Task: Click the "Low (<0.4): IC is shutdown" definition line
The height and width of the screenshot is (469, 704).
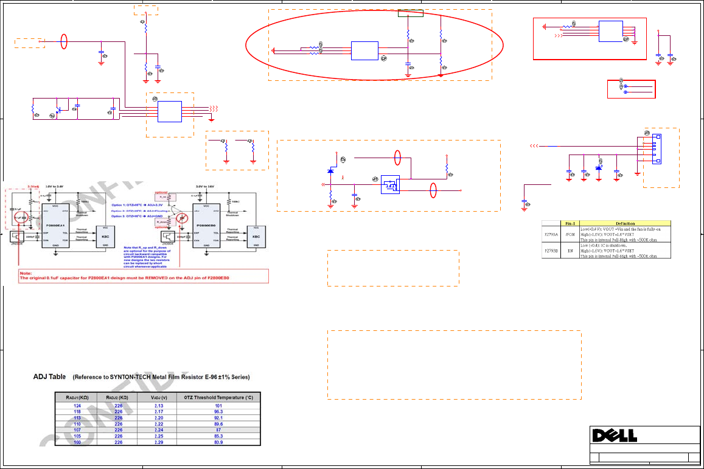Action: (604, 246)
